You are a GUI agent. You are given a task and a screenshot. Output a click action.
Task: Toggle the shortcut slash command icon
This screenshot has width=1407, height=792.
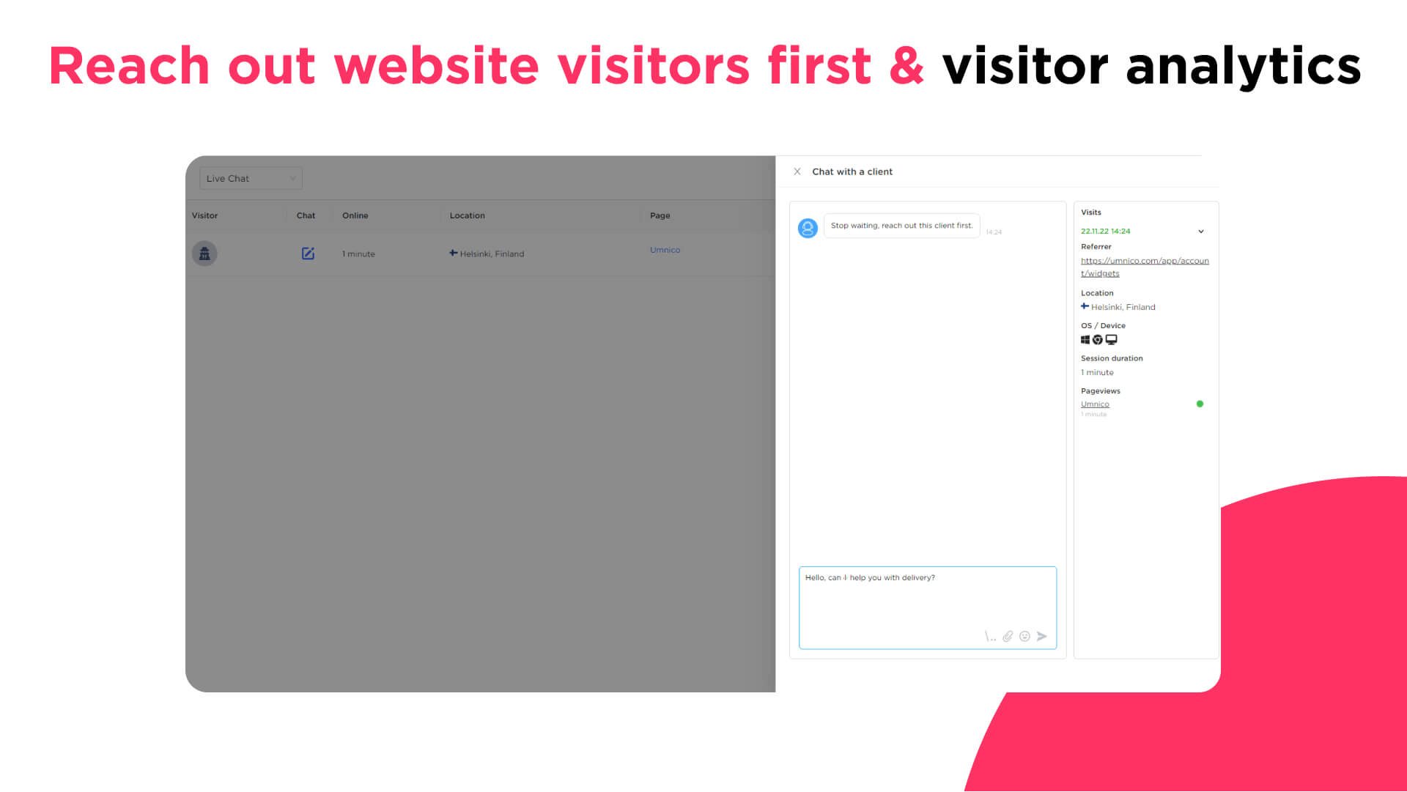(989, 635)
